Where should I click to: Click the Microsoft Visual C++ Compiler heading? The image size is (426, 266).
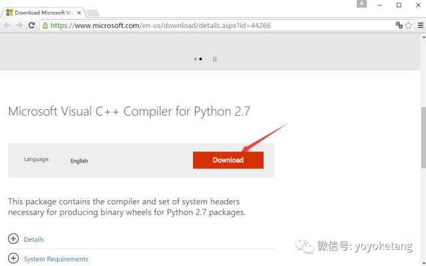click(x=129, y=112)
